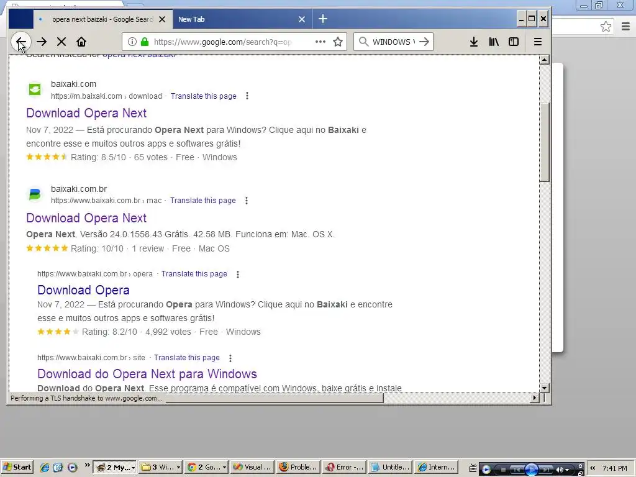Show site information via the info icon
Image resolution: width=636 pixels, height=477 pixels.
[132, 42]
